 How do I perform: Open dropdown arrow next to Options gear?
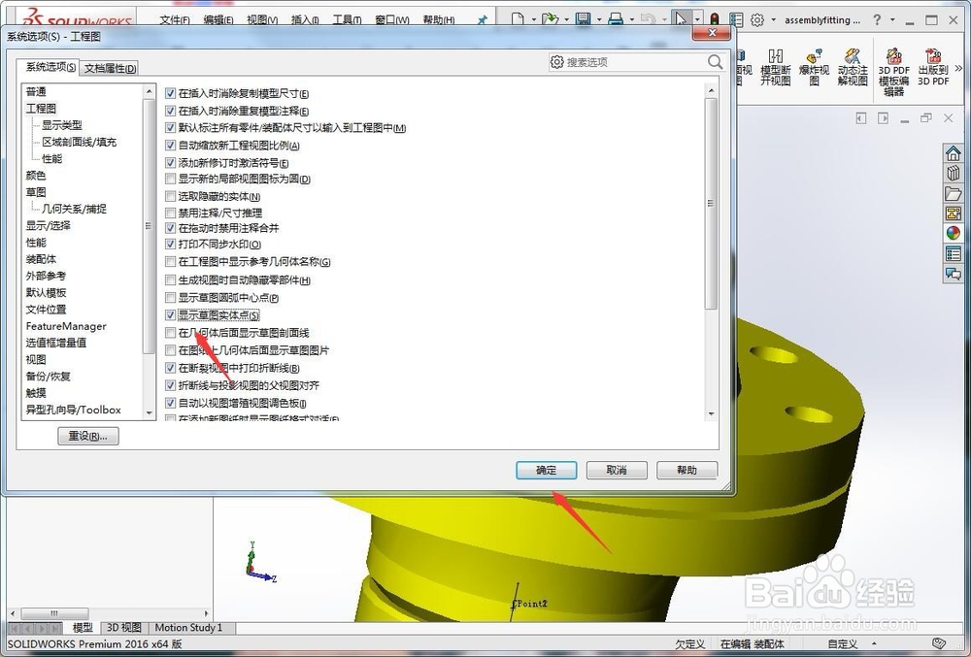(773, 19)
